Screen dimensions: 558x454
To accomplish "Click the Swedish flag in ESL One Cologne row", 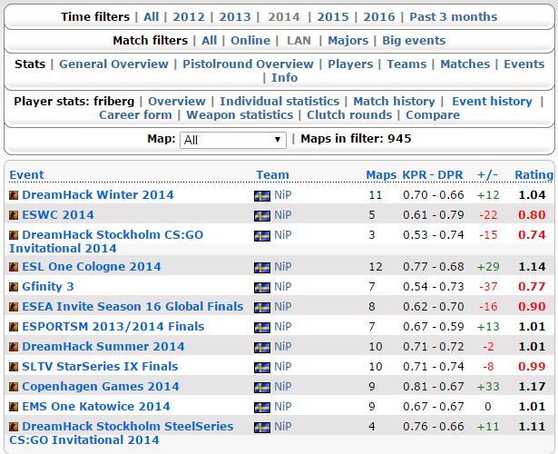I will pos(262,268).
